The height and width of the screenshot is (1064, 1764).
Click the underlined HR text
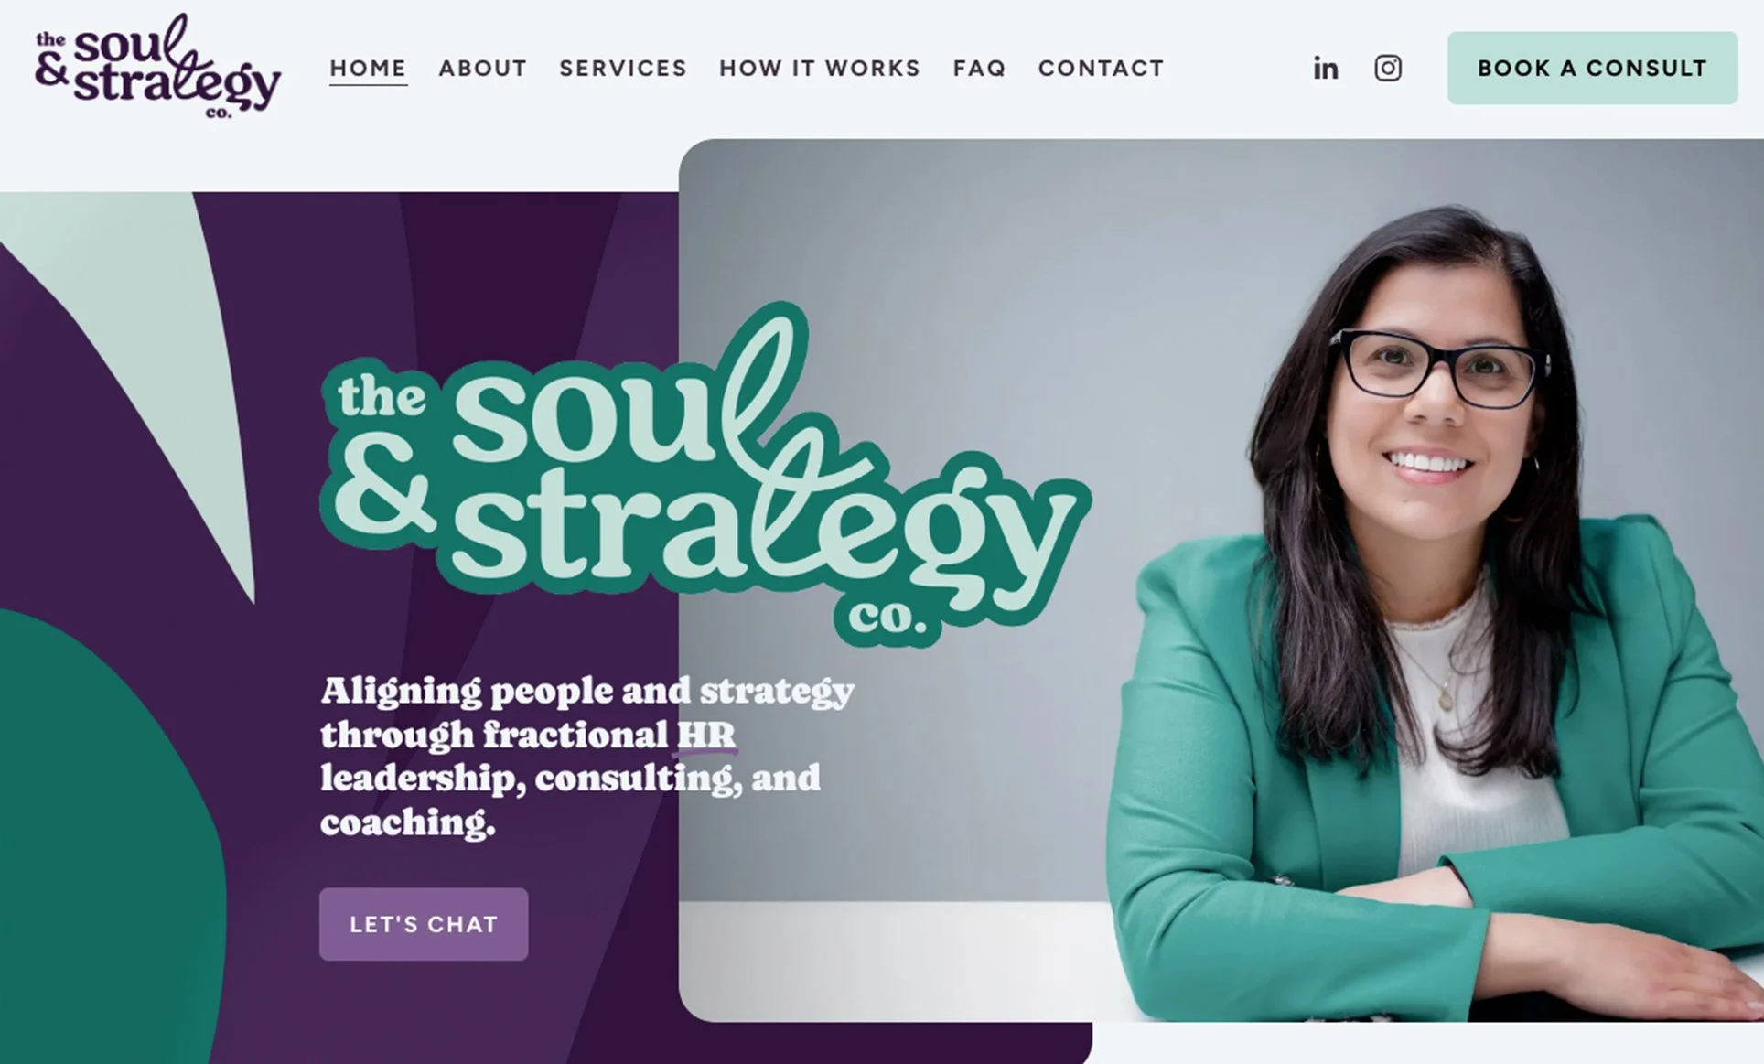[x=705, y=736]
